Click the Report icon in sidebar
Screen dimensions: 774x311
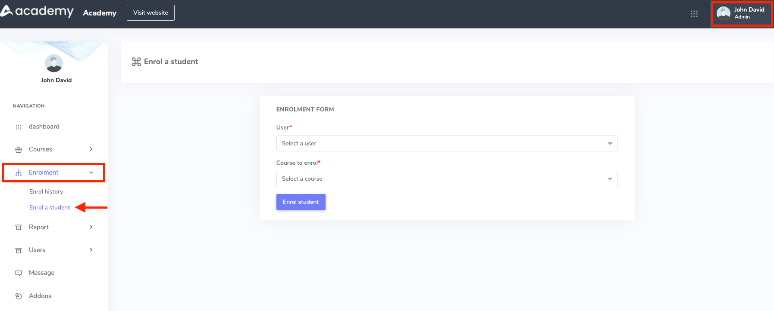coord(19,228)
